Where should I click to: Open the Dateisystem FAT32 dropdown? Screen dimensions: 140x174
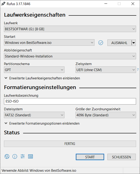[34, 115]
